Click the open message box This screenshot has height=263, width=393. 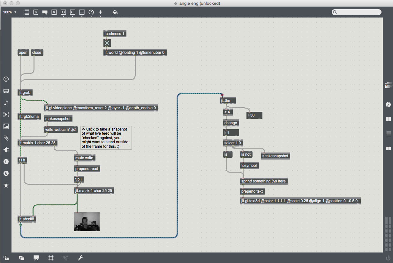click(23, 53)
